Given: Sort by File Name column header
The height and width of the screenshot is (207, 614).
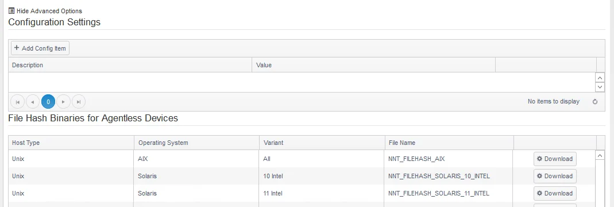Looking at the screenshot, I should point(401,143).
